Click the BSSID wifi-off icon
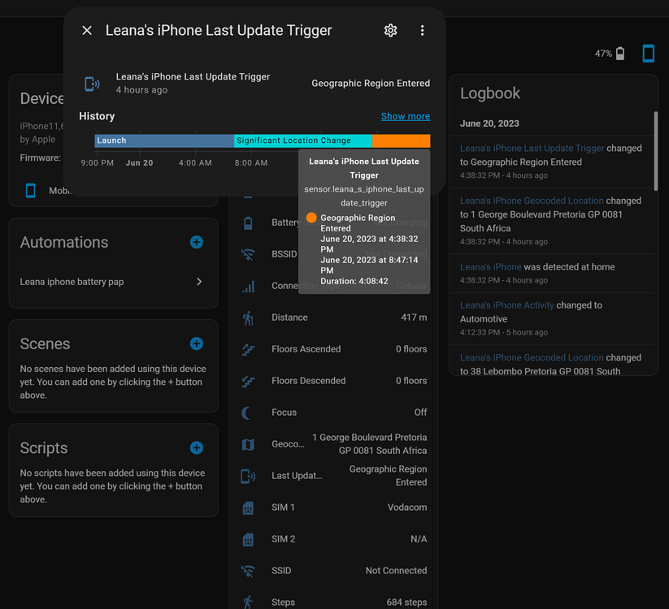This screenshot has height=609, width=669. tap(248, 254)
